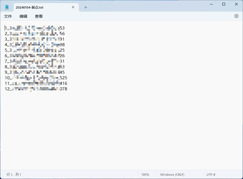Click text line ending in 91

tap(35, 39)
